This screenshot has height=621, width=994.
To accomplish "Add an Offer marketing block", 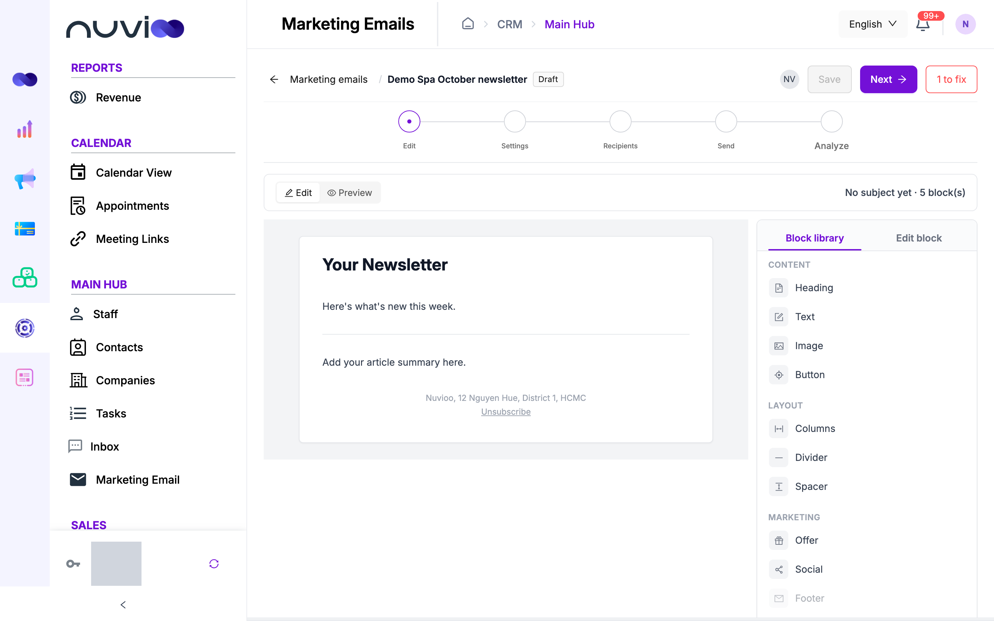I will (x=793, y=540).
